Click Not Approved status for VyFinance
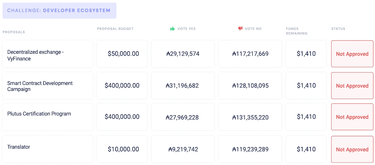The image size is (375, 165). point(352,54)
